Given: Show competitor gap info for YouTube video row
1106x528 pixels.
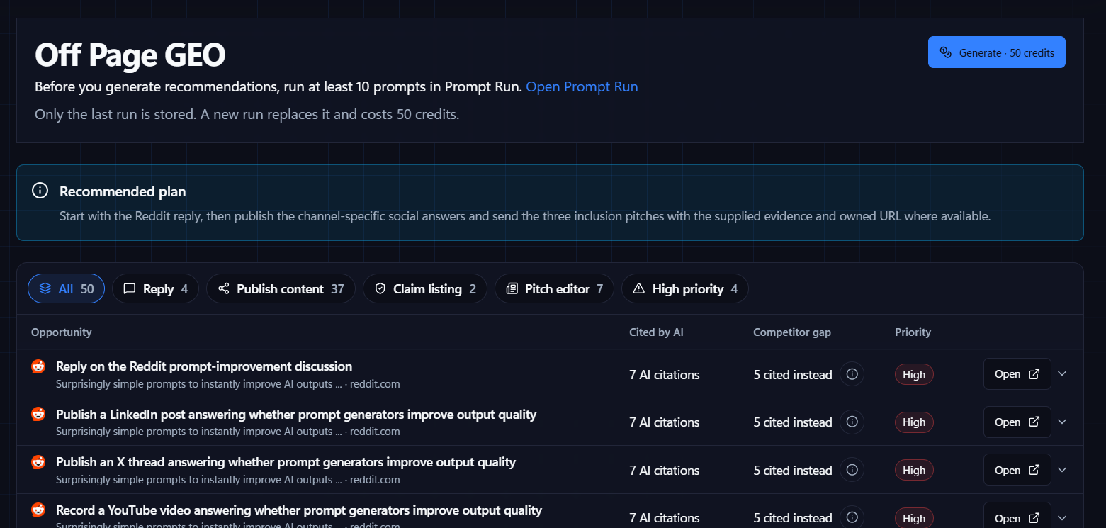Looking at the screenshot, I should coord(852,518).
